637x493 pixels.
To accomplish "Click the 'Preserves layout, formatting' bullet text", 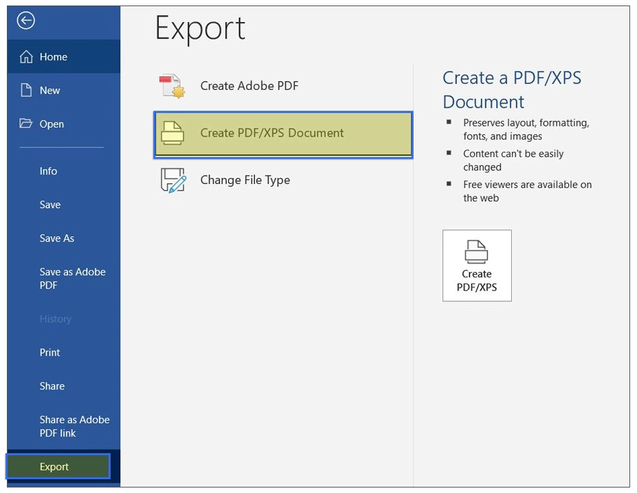I will pos(526,129).
